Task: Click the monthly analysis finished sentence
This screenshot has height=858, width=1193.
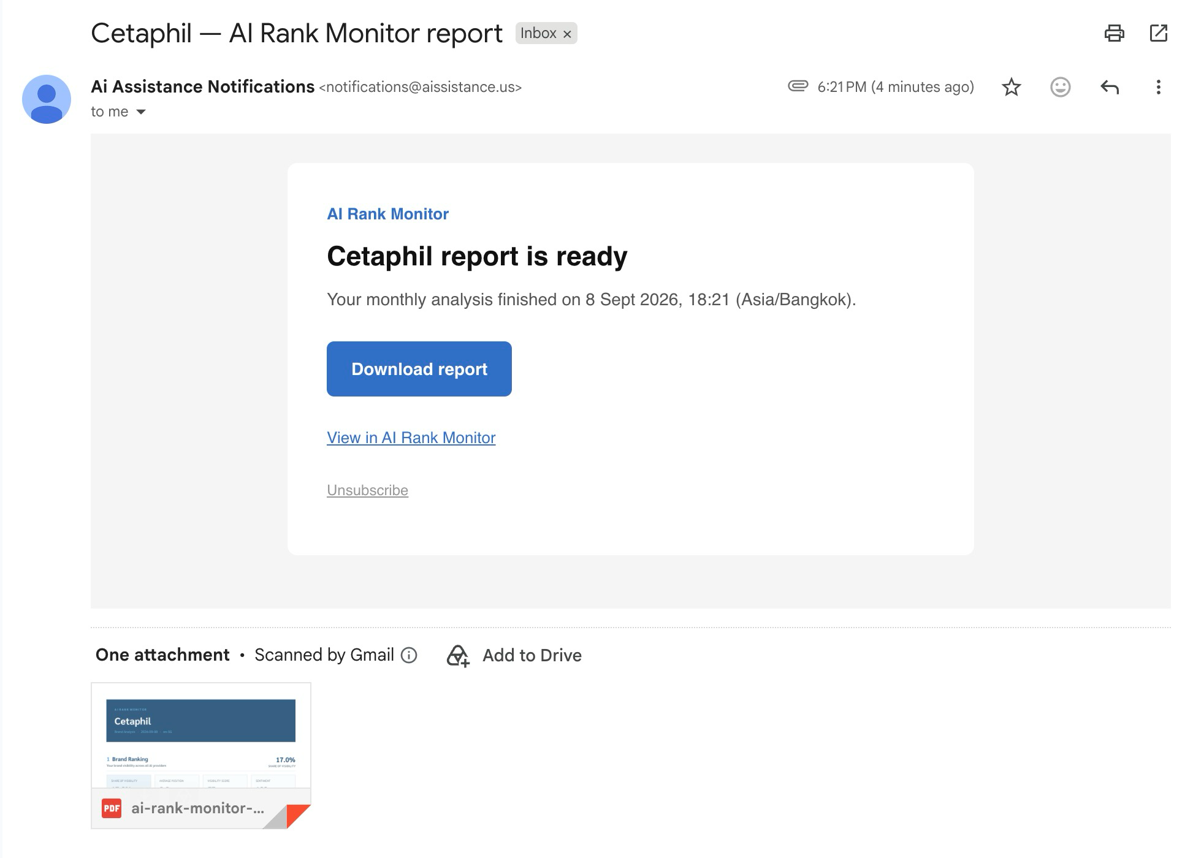Action: 592,300
